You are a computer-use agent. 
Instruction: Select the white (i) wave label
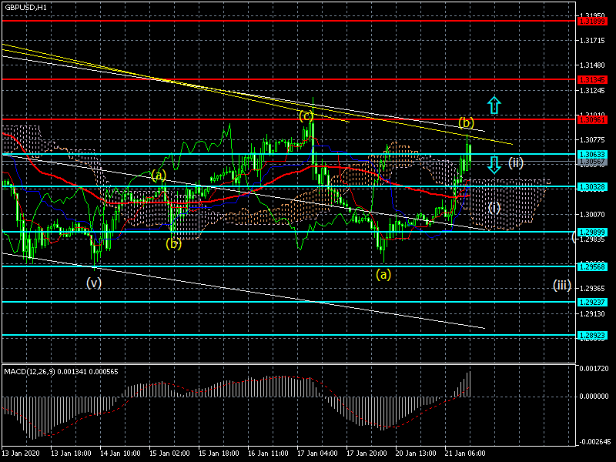[x=494, y=207]
